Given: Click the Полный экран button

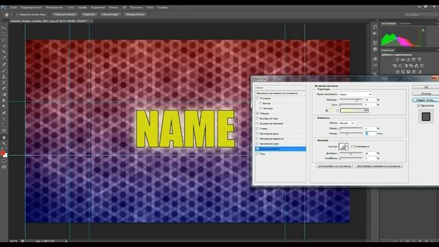Looking at the screenshot, I should coord(110,14).
